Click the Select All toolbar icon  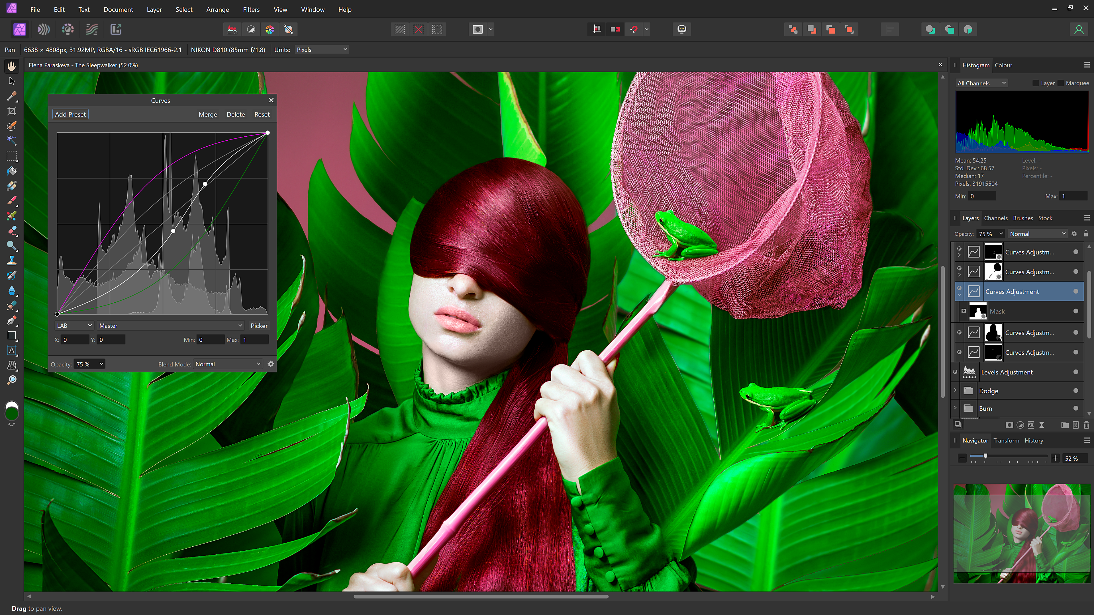tap(400, 29)
